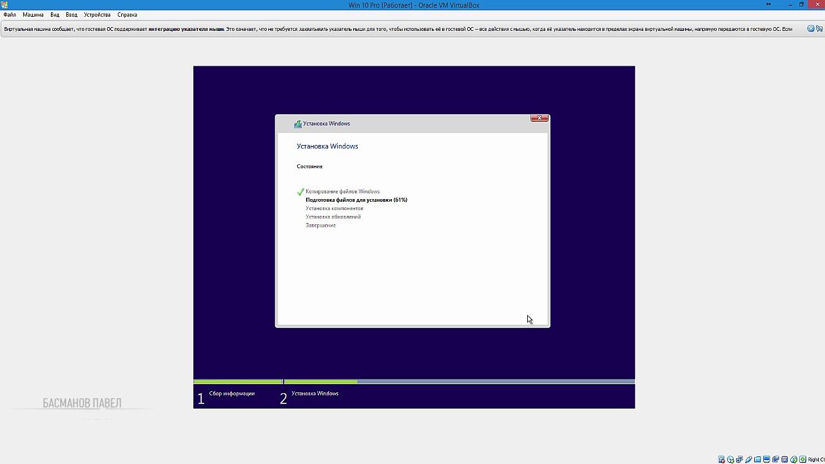The image size is (825, 464).
Task: Close the Установка Windows dialog
Action: [539, 118]
